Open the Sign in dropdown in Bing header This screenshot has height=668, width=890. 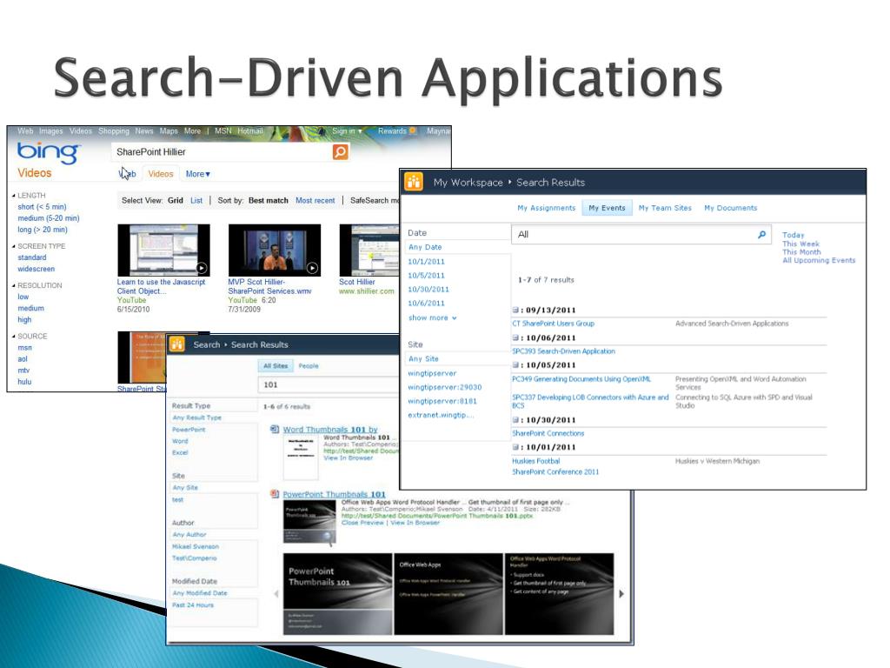point(347,130)
